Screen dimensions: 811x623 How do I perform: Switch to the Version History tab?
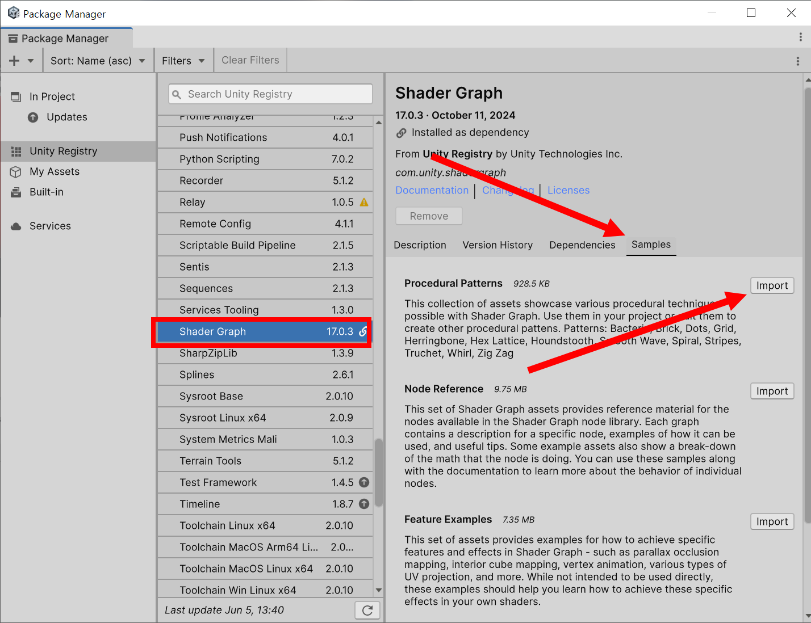(498, 245)
